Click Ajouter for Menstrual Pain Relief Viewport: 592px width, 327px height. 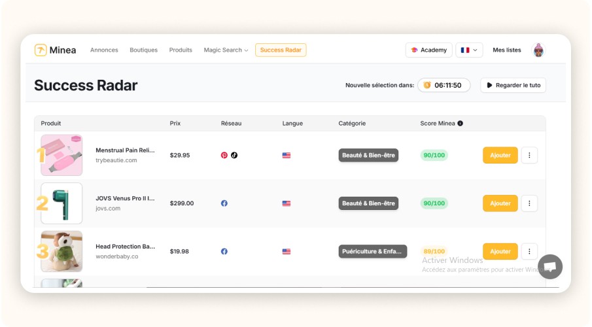click(x=500, y=155)
